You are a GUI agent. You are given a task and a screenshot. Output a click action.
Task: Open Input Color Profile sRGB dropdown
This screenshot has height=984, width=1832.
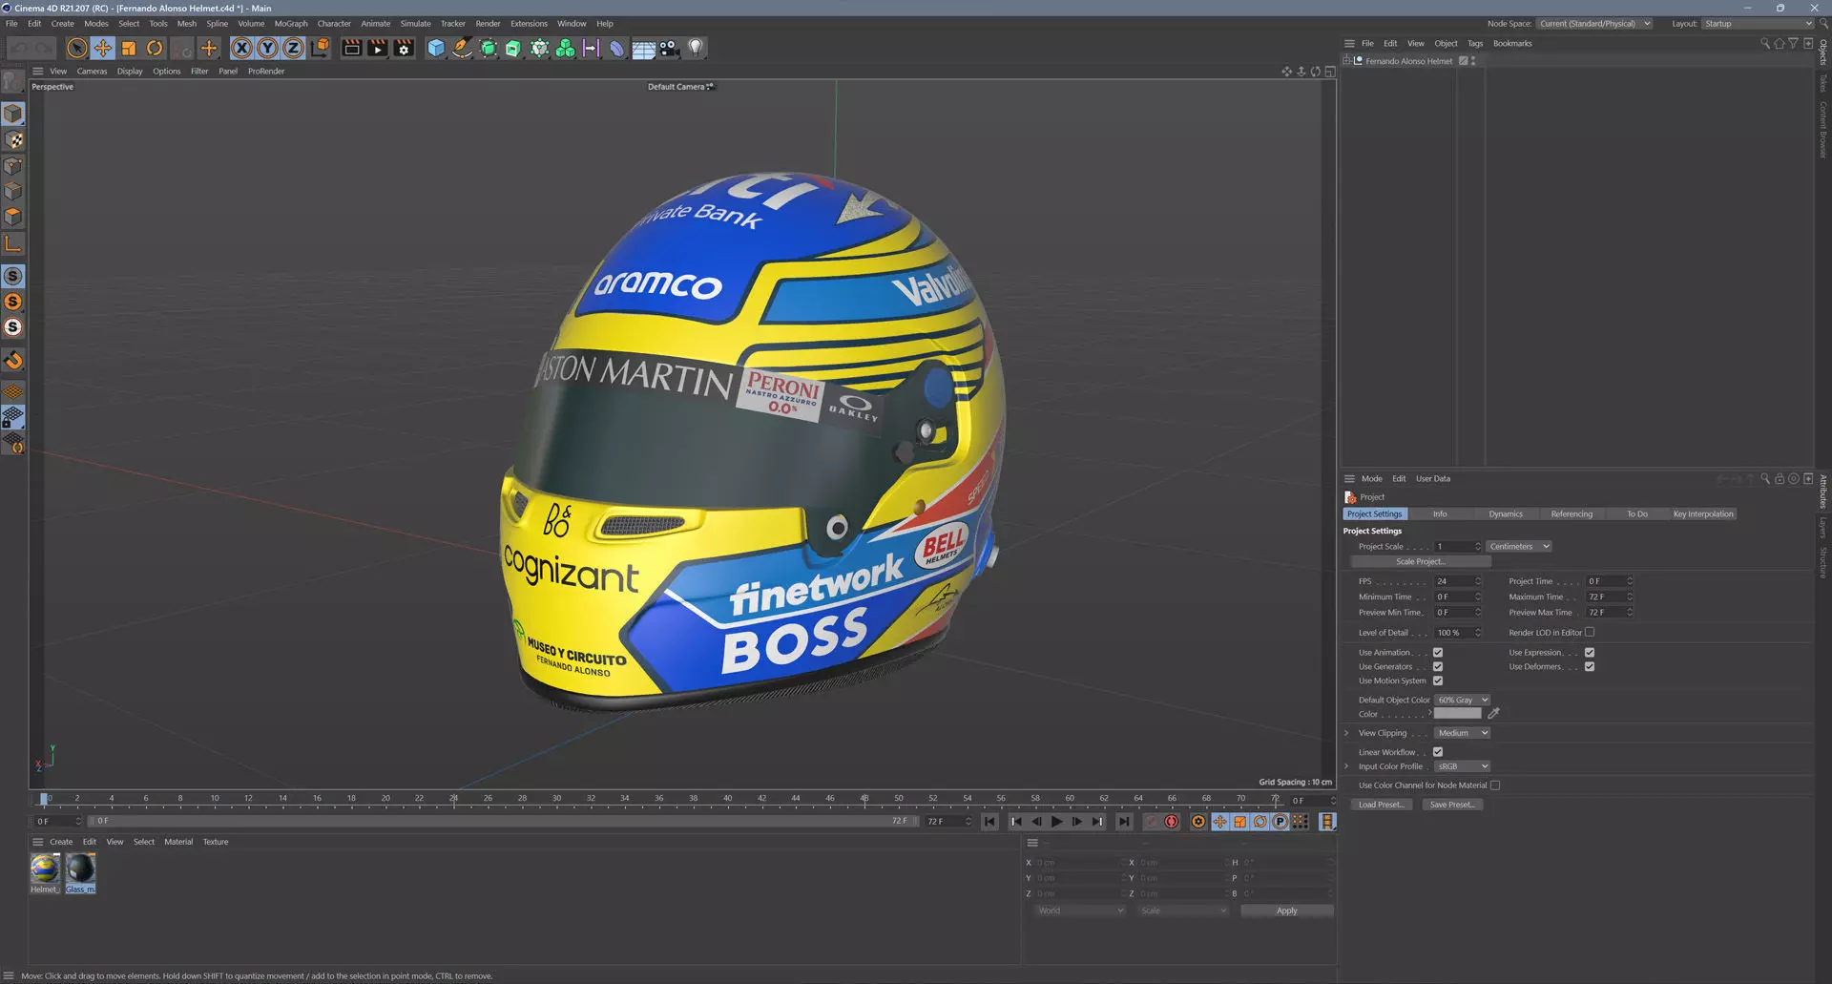coord(1462,767)
